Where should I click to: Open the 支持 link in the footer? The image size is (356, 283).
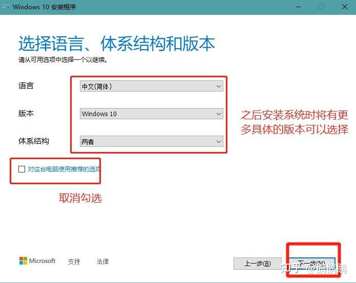[x=74, y=262]
